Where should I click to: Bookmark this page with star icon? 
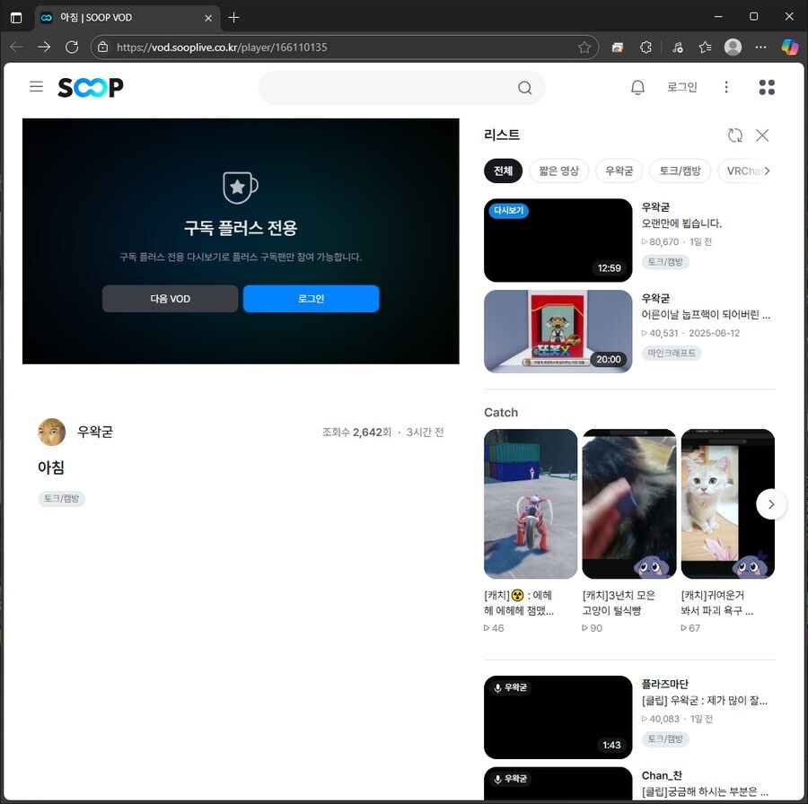(x=584, y=48)
